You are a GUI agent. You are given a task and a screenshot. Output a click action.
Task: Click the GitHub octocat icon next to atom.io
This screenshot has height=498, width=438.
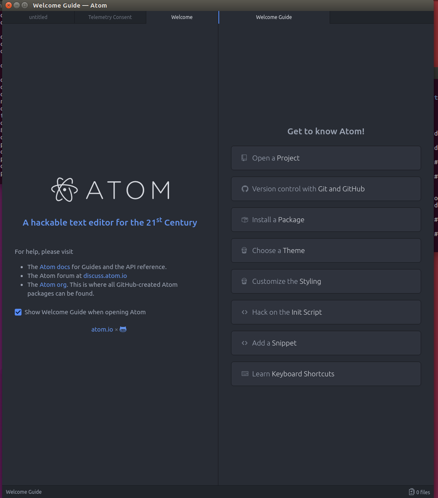(x=123, y=329)
